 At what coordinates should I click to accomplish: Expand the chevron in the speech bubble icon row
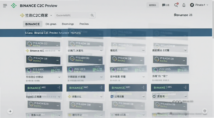186,97
